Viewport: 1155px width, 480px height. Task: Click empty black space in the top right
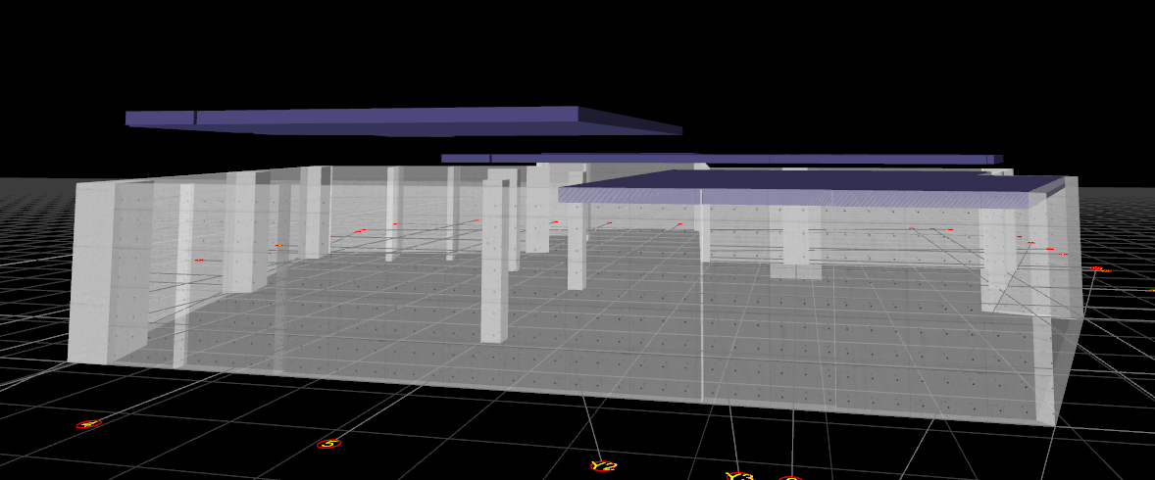click(980, 59)
